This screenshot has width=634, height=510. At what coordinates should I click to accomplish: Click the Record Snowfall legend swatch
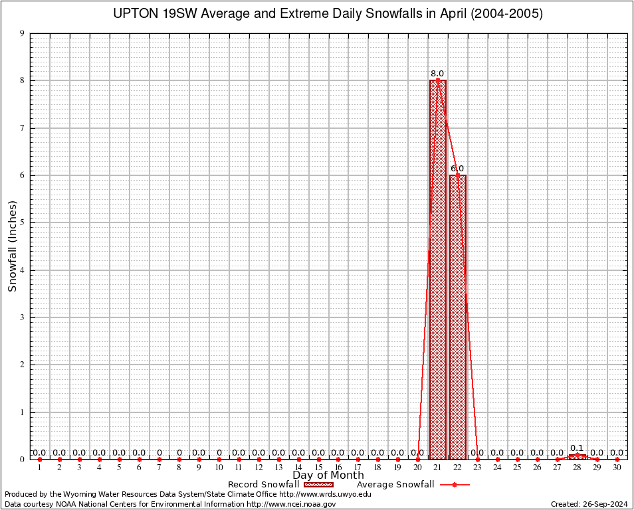pyautogui.click(x=318, y=485)
